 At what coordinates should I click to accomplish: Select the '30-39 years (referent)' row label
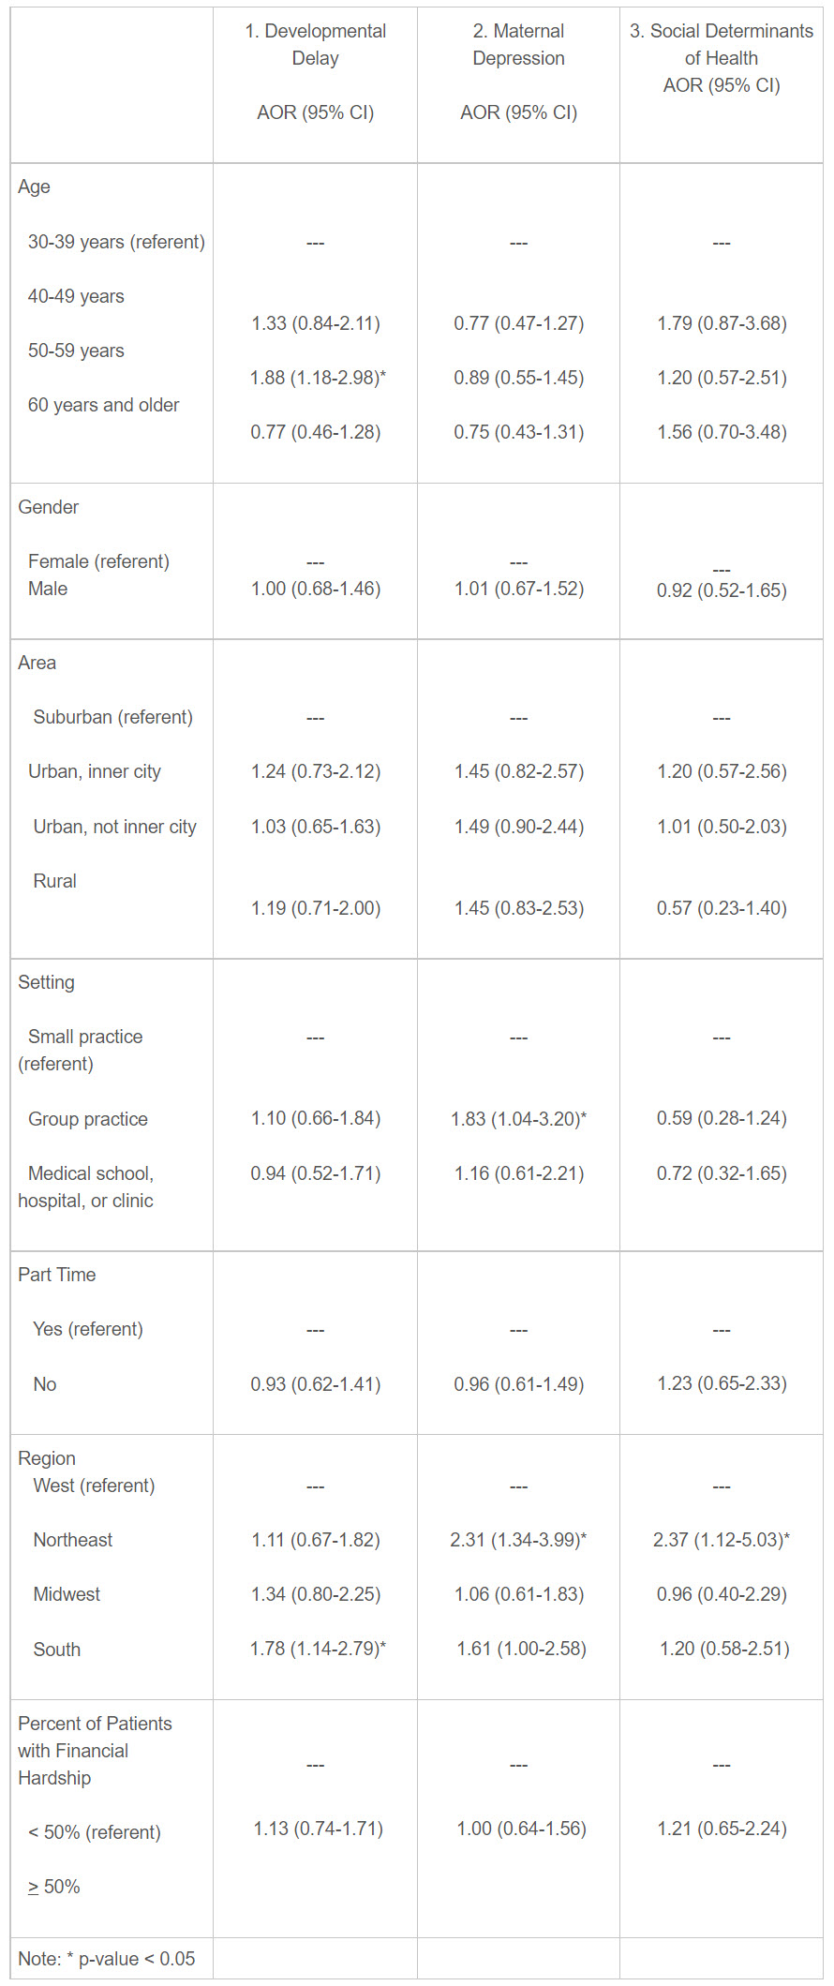116,242
